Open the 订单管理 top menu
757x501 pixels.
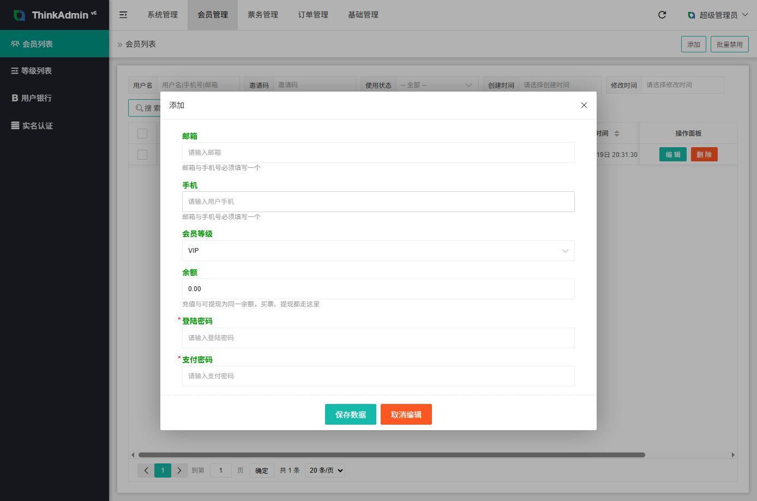click(x=313, y=15)
